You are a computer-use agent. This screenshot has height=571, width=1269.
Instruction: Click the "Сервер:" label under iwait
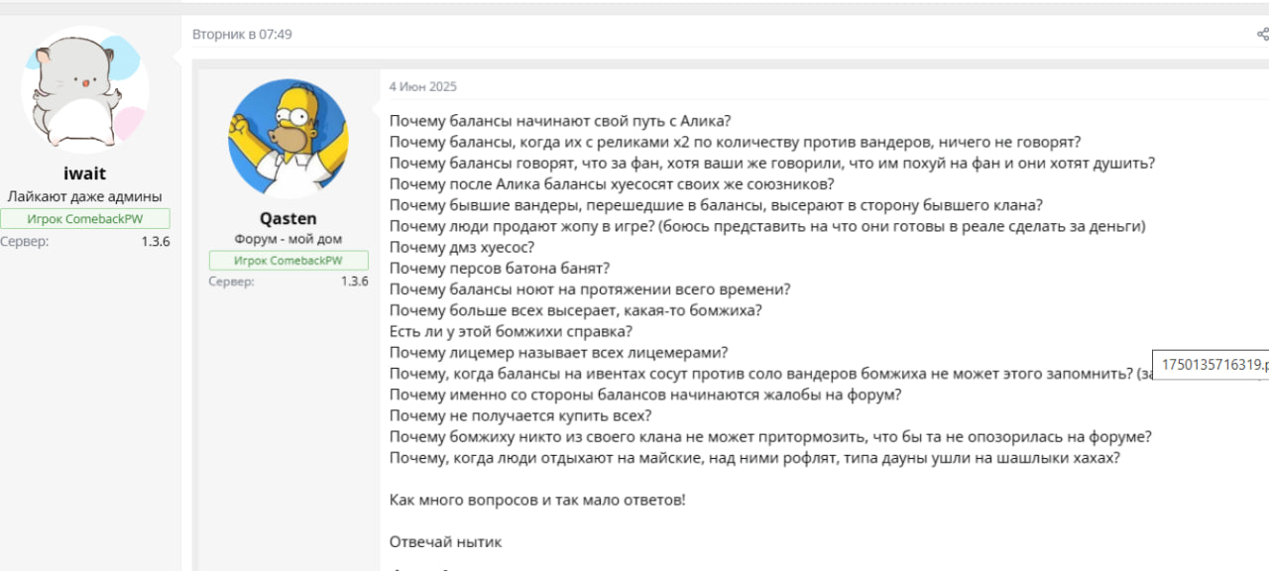click(24, 241)
